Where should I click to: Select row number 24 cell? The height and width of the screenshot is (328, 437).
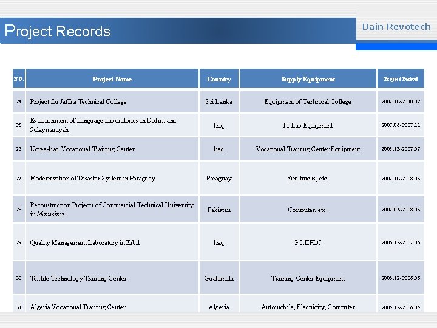coord(19,101)
